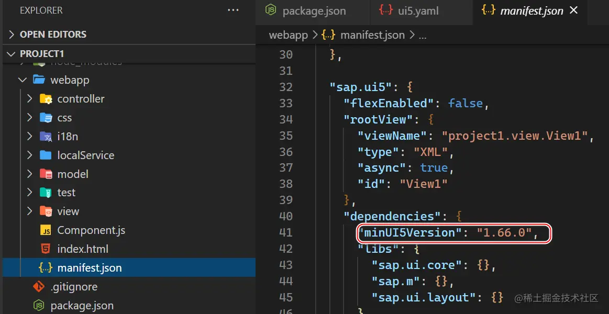The image size is (609, 314).
Task: Click the HTML5 icon beside index.html
Action: pos(46,249)
